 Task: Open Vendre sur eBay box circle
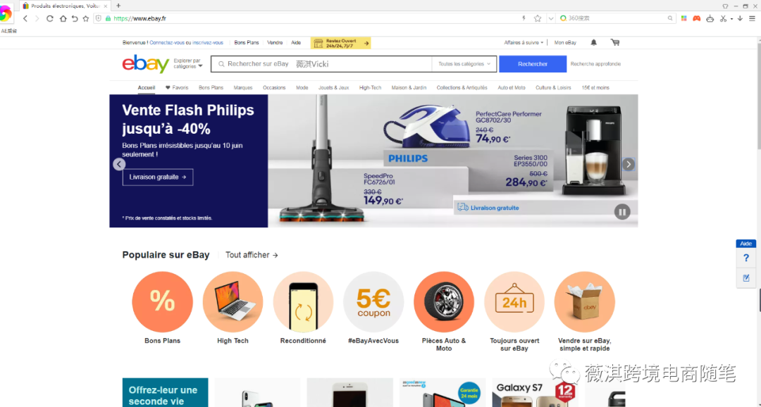(585, 302)
